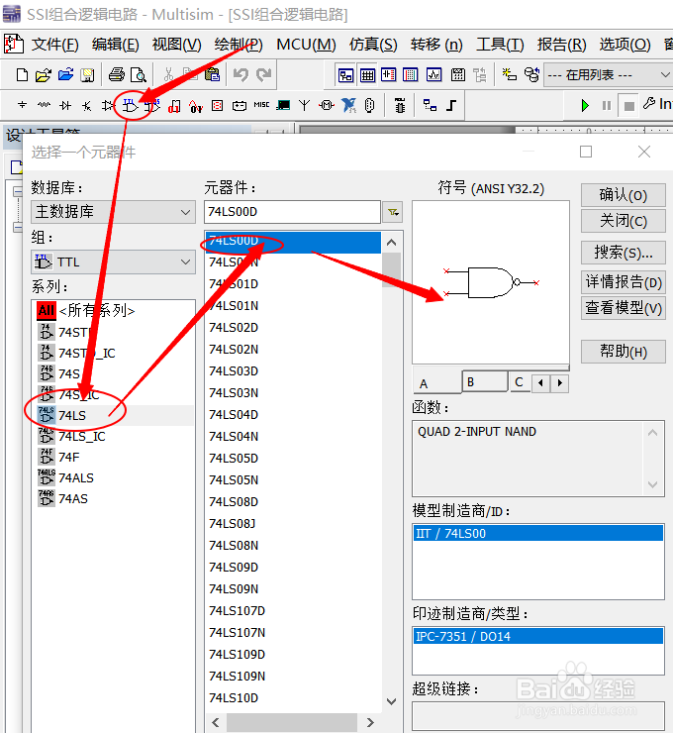Click the Open sample icon
The height and width of the screenshot is (733, 673).
[65, 75]
